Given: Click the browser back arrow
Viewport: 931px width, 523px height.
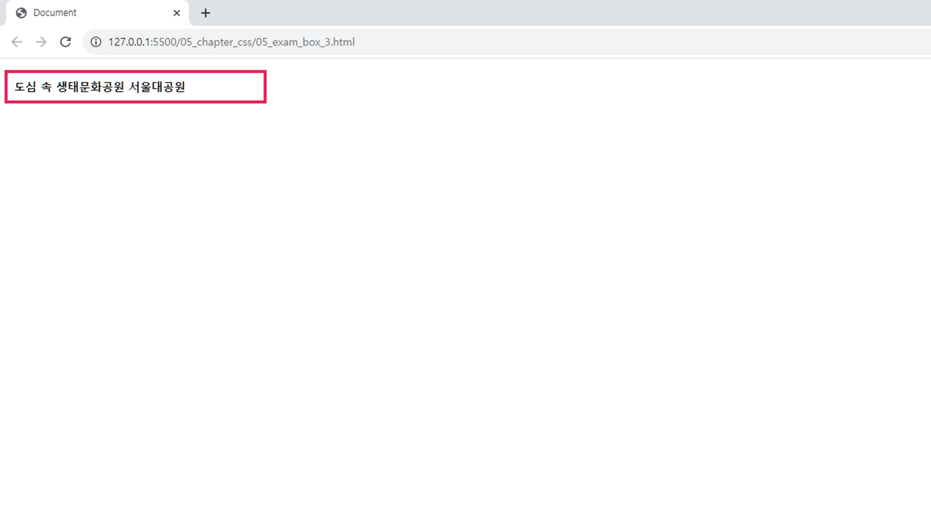Looking at the screenshot, I should coord(17,42).
